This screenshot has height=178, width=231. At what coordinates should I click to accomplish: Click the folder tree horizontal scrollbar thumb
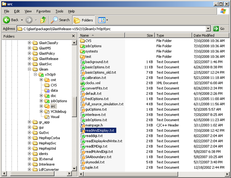pos(32,174)
